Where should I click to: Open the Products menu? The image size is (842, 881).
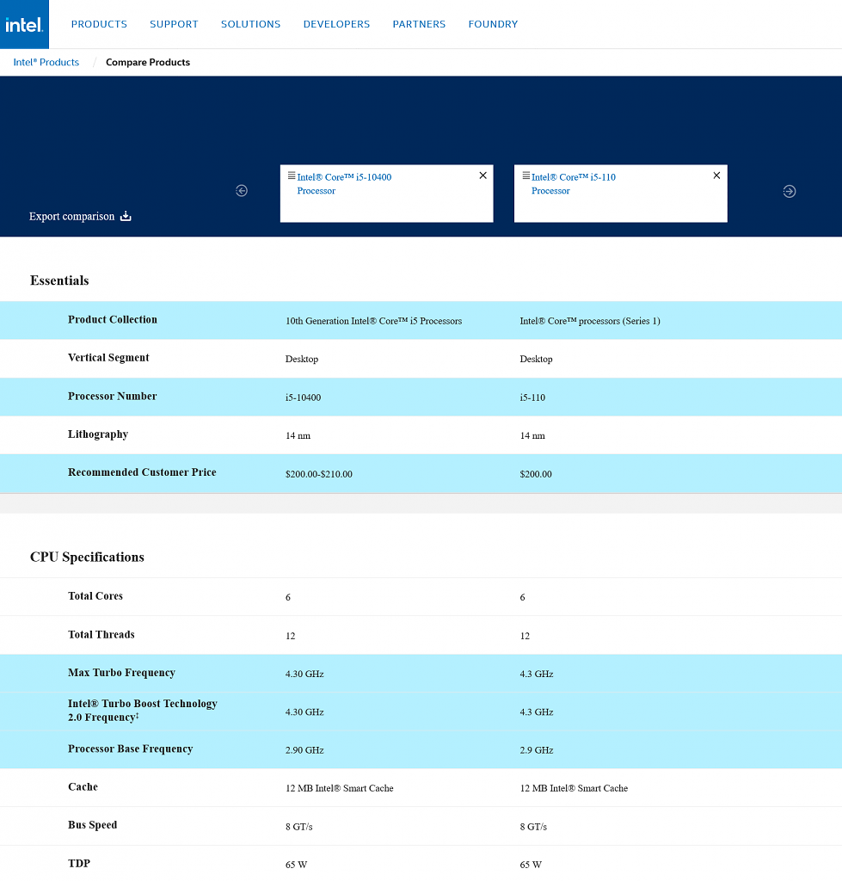(x=99, y=24)
